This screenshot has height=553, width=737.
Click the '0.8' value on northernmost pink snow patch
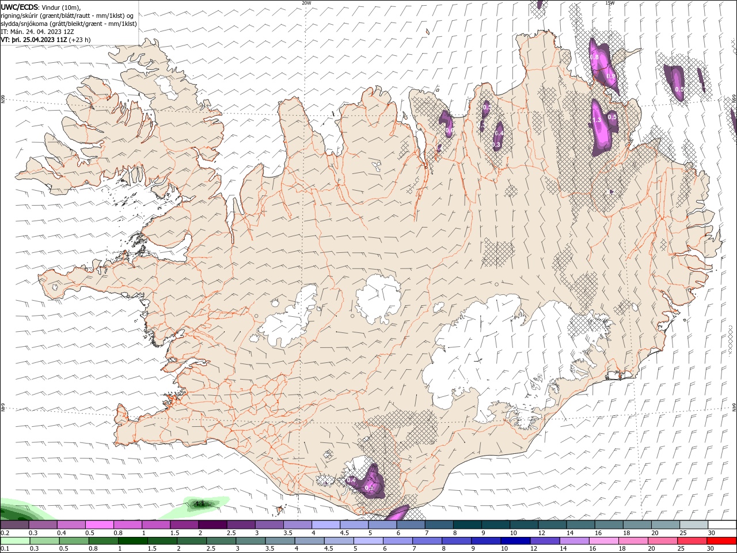coord(595,57)
